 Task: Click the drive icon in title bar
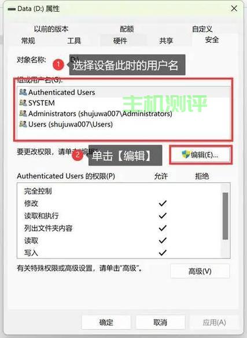[12, 9]
